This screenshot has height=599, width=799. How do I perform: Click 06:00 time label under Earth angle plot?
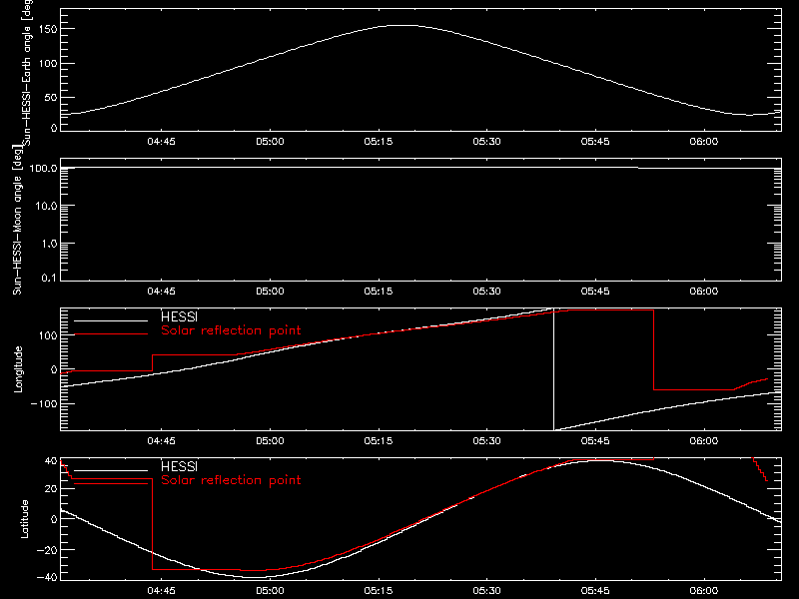(704, 142)
